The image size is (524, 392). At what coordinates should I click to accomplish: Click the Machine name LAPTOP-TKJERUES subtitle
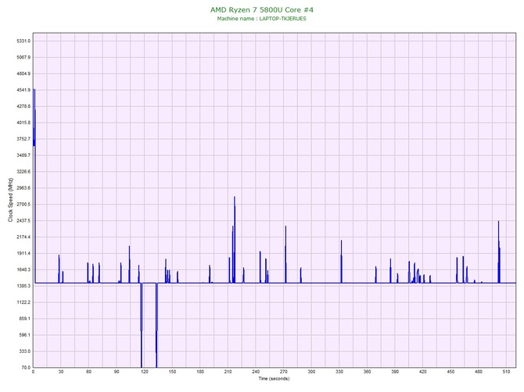[x=262, y=19]
